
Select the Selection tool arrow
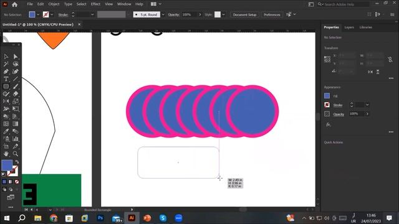tap(6, 57)
